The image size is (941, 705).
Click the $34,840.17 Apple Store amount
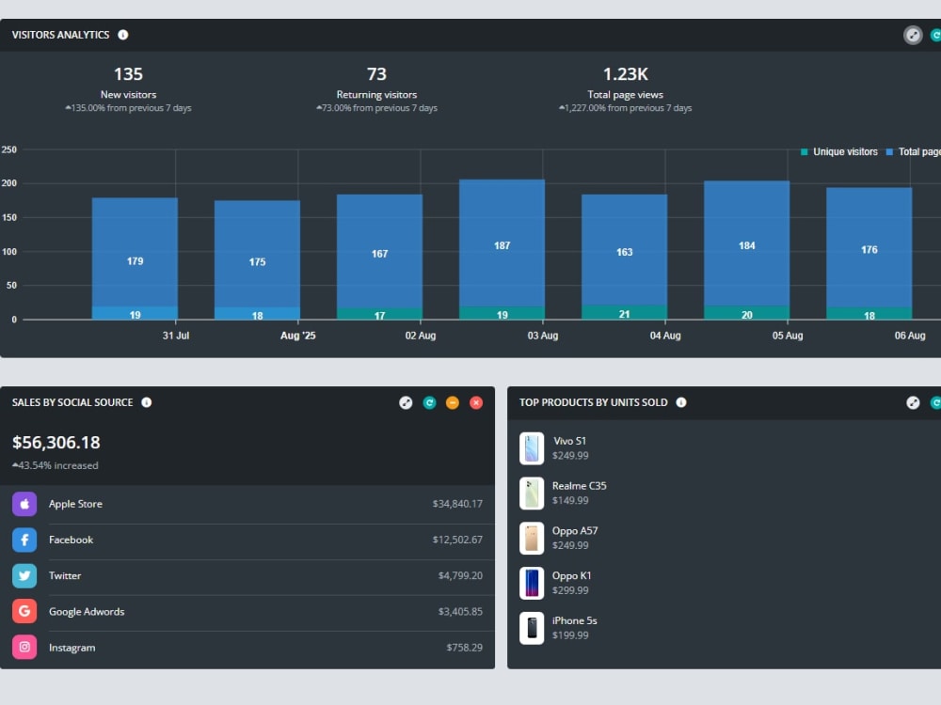point(457,504)
